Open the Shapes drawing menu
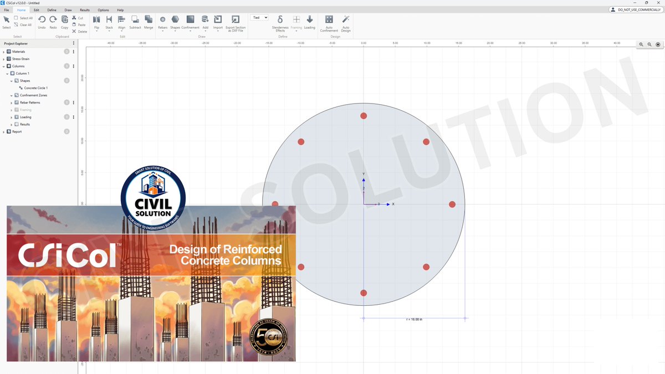Viewport: 665px width, 374px height. pyautogui.click(x=176, y=23)
